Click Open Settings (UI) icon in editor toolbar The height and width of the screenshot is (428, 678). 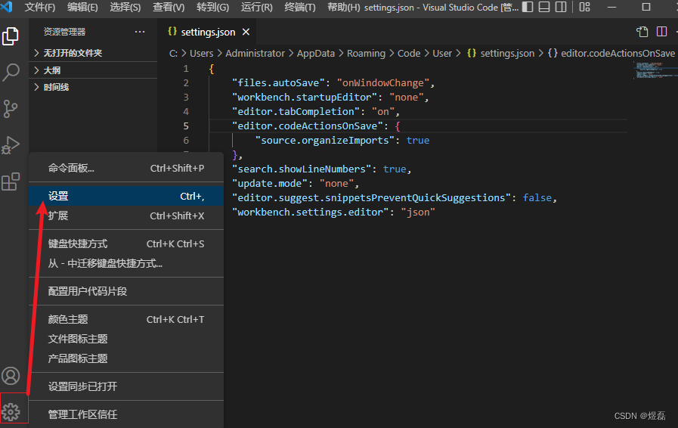point(642,32)
